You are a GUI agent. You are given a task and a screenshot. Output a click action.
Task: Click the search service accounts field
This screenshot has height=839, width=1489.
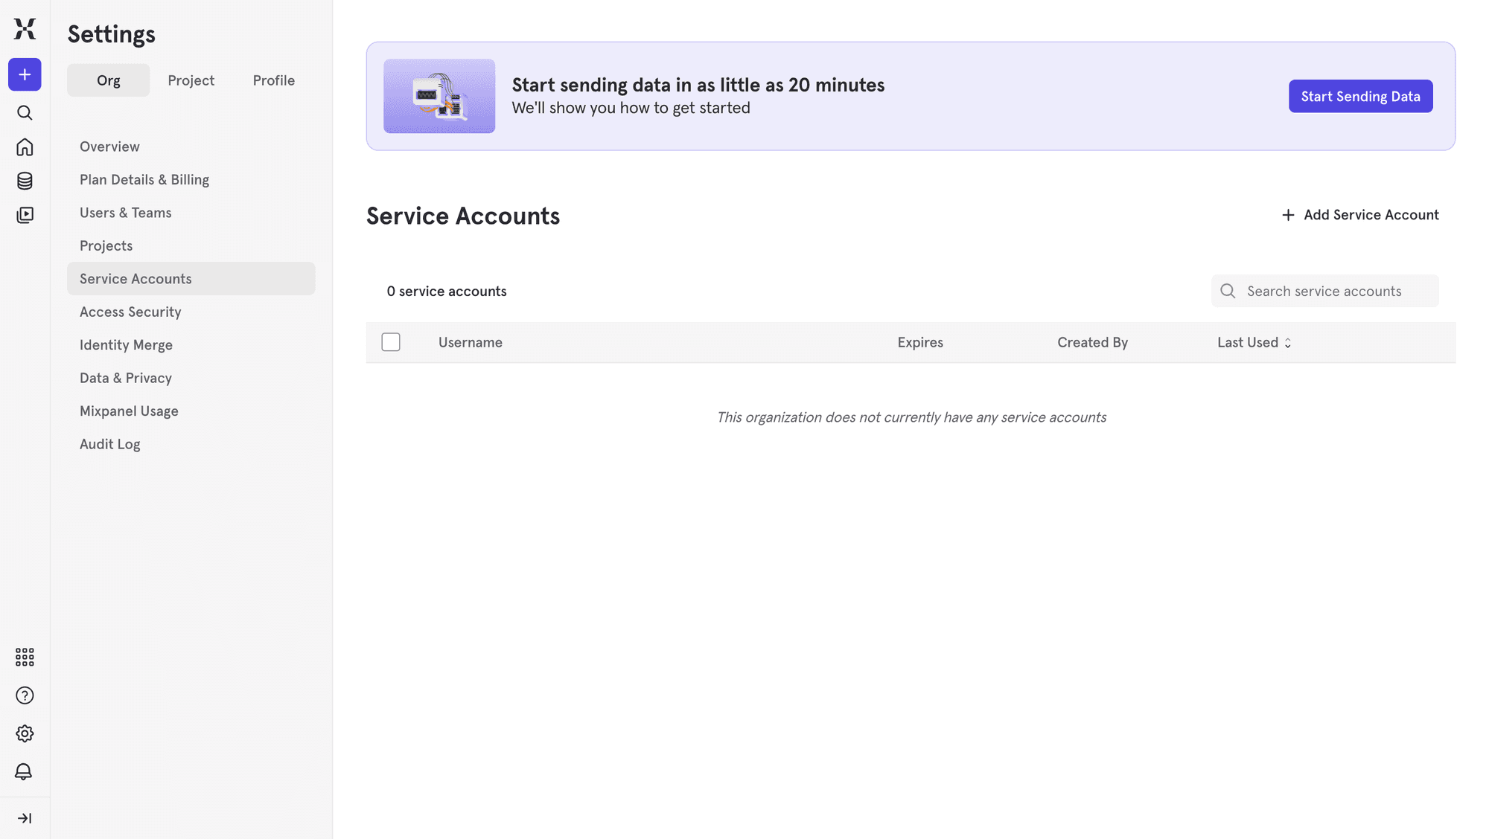point(1324,291)
